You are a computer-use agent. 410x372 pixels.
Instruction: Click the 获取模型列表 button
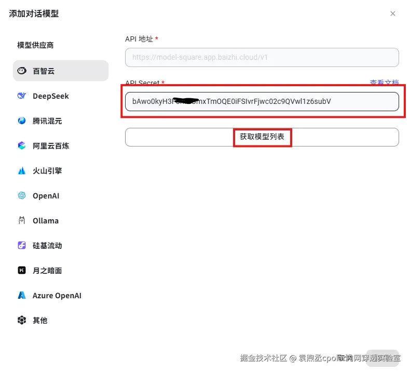[262, 137]
